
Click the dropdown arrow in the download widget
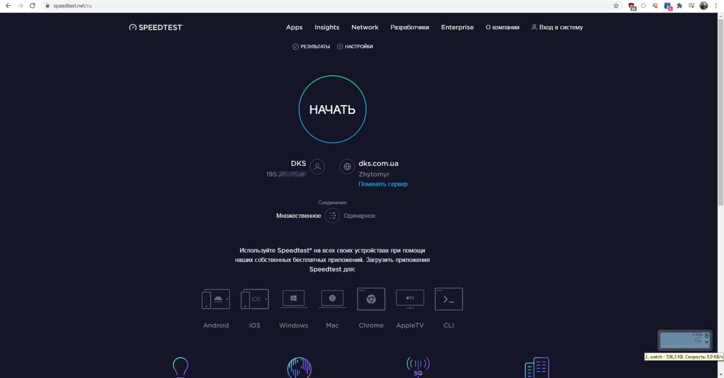click(706, 343)
